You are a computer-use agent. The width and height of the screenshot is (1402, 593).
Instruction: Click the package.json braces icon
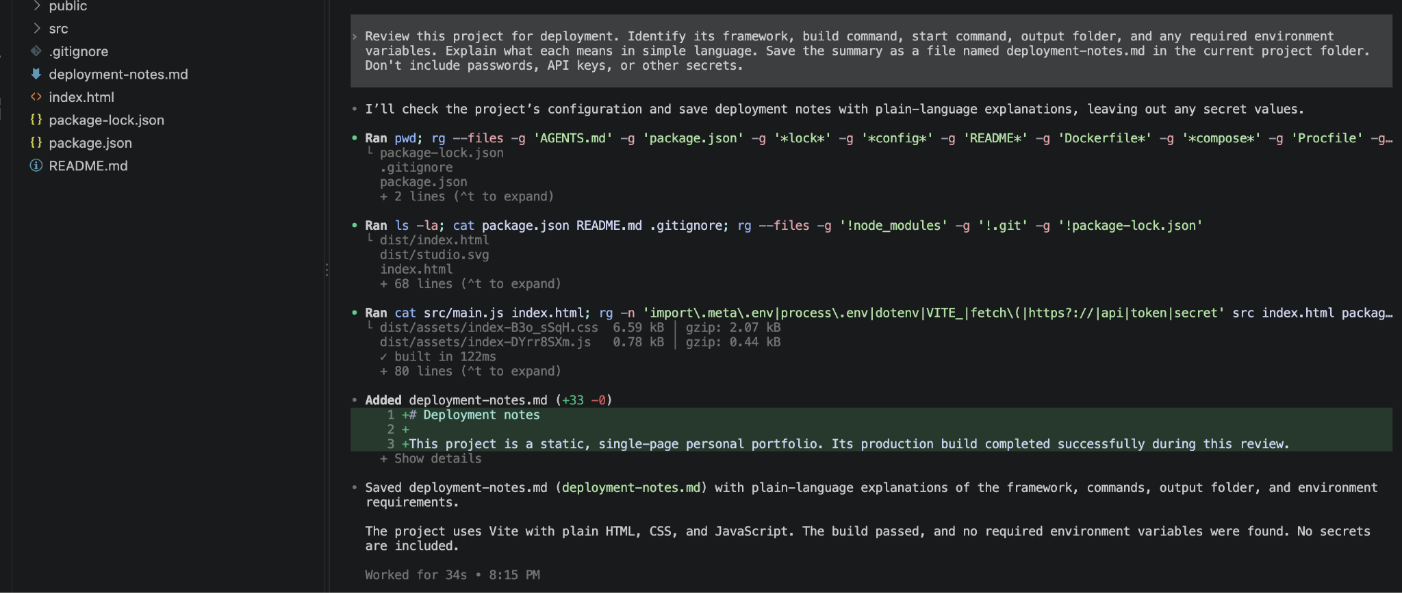[36, 142]
